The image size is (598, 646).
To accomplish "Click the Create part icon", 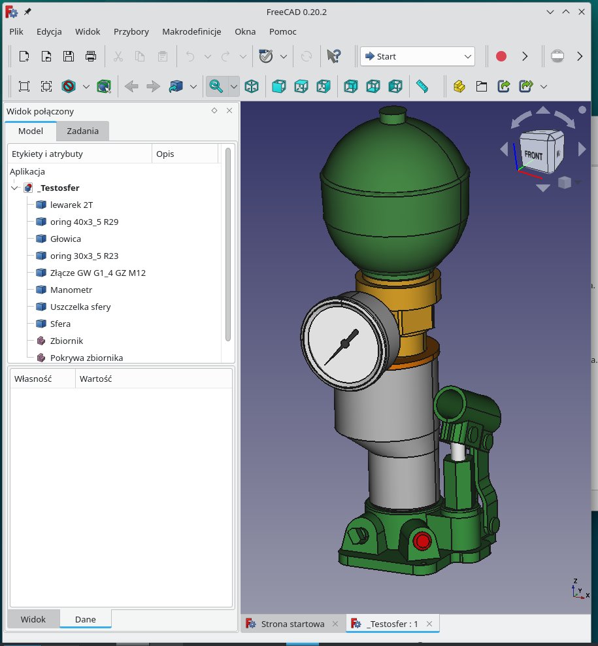I will (459, 86).
